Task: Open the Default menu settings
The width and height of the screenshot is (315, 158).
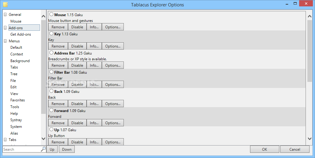Action: tap(16, 47)
